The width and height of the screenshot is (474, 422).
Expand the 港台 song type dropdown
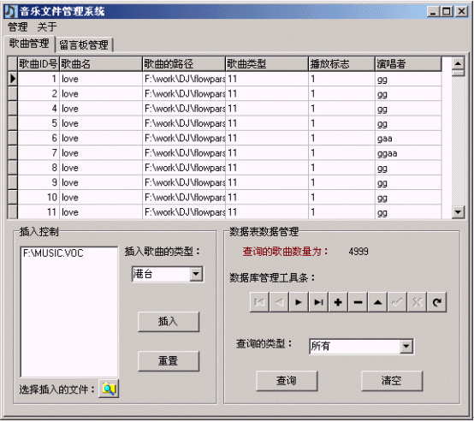(x=196, y=274)
